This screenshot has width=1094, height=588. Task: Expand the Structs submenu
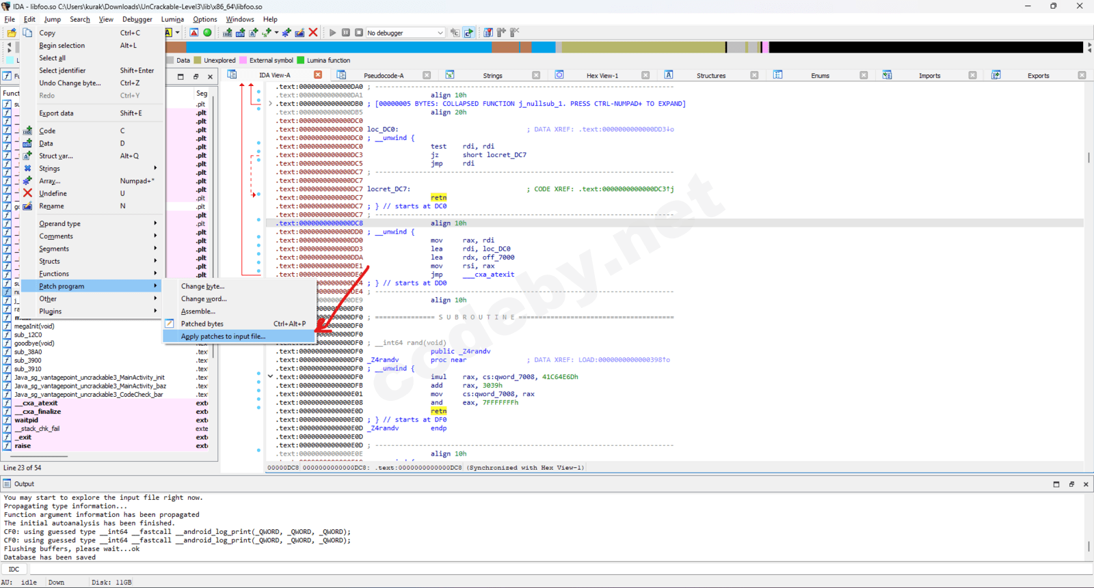(92, 261)
